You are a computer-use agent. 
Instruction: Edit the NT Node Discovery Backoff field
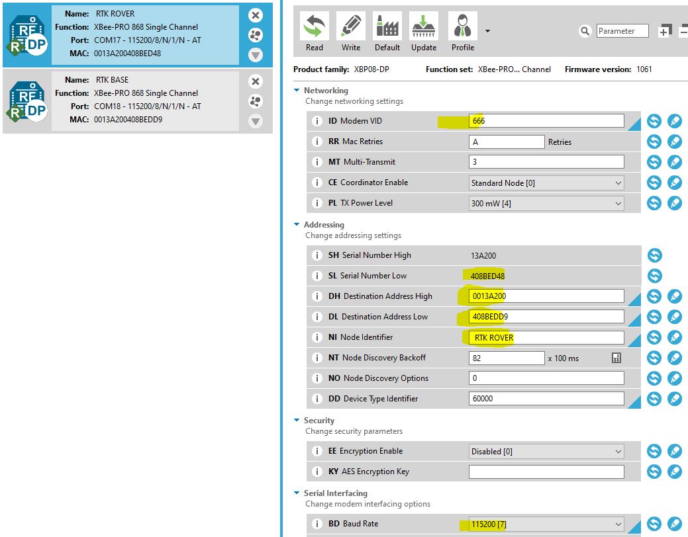pyautogui.click(x=507, y=358)
